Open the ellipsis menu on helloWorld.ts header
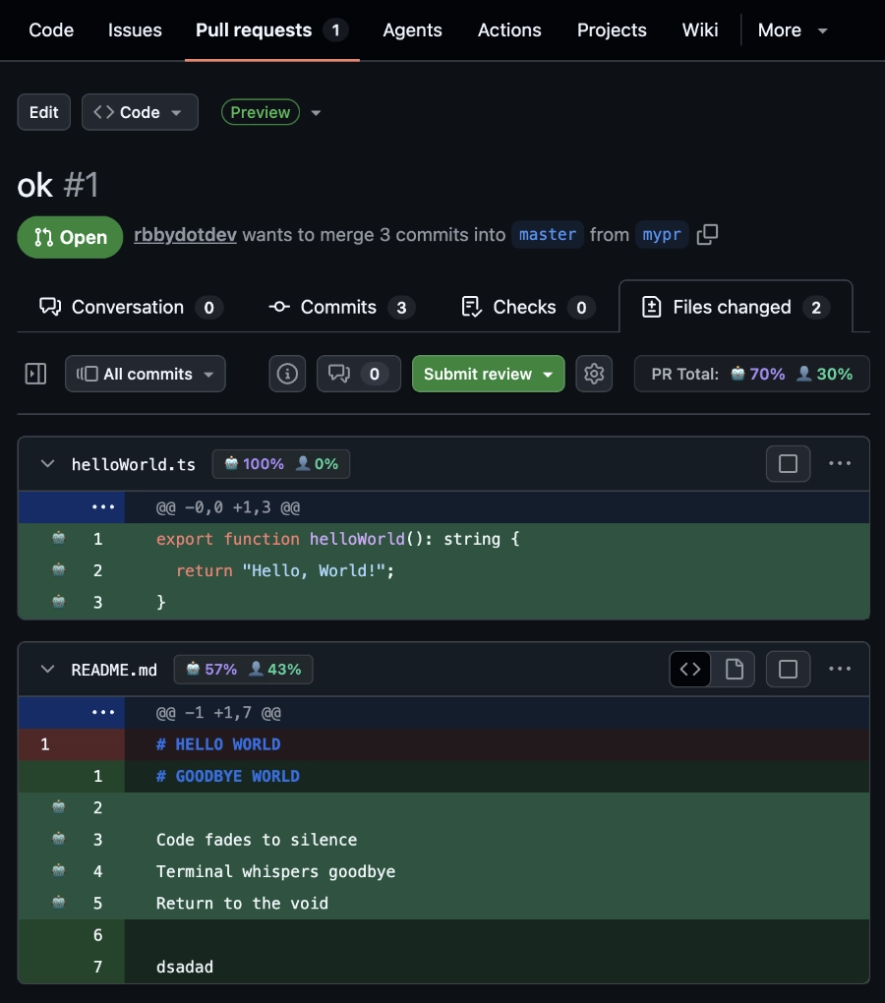Viewport: 885px width, 1003px height. pyautogui.click(x=841, y=463)
